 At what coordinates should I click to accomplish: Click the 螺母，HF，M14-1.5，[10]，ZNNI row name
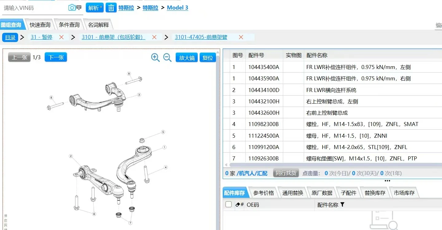347,136
